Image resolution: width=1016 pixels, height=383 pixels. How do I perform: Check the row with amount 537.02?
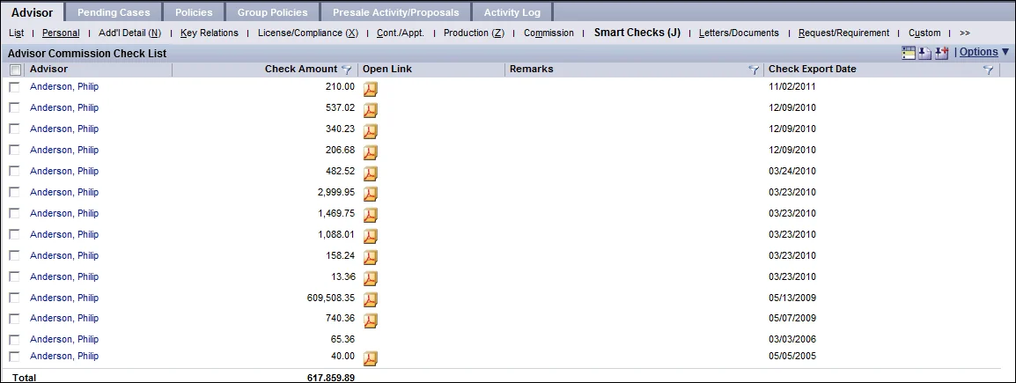coord(15,107)
